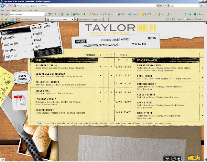Click the Google Toolbar blue plus icon
This screenshot has height=162, width=207.
click(68, 14)
